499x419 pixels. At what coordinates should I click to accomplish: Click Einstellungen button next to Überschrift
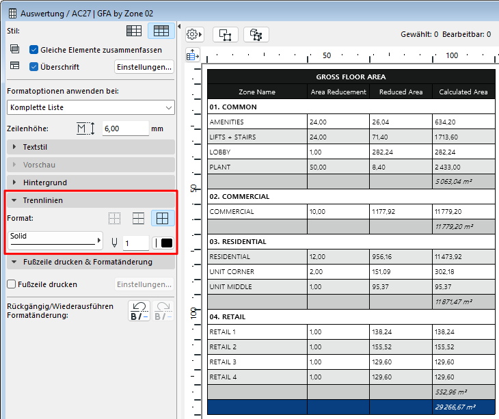(x=144, y=67)
